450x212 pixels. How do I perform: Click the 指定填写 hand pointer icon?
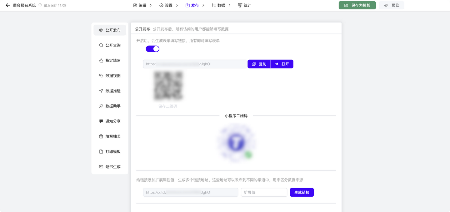pos(101,60)
